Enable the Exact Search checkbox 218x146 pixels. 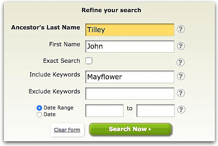89,61
